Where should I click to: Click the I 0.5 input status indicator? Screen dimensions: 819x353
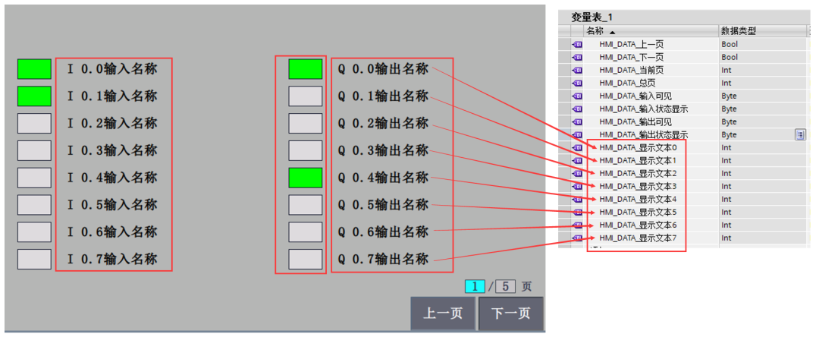tap(34, 205)
